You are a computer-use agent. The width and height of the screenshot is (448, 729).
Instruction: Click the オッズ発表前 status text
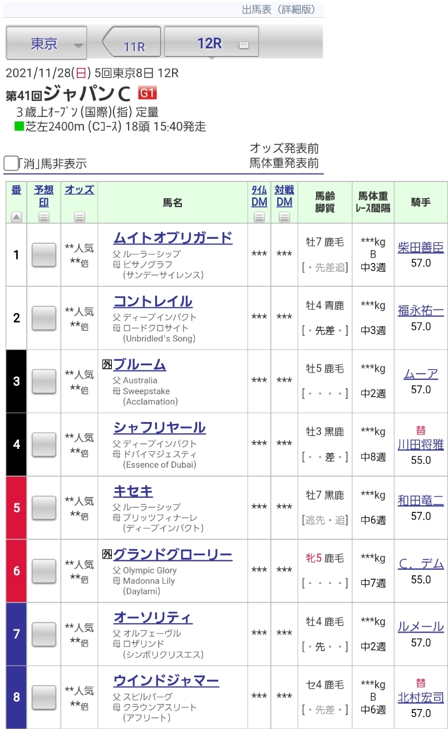284,149
